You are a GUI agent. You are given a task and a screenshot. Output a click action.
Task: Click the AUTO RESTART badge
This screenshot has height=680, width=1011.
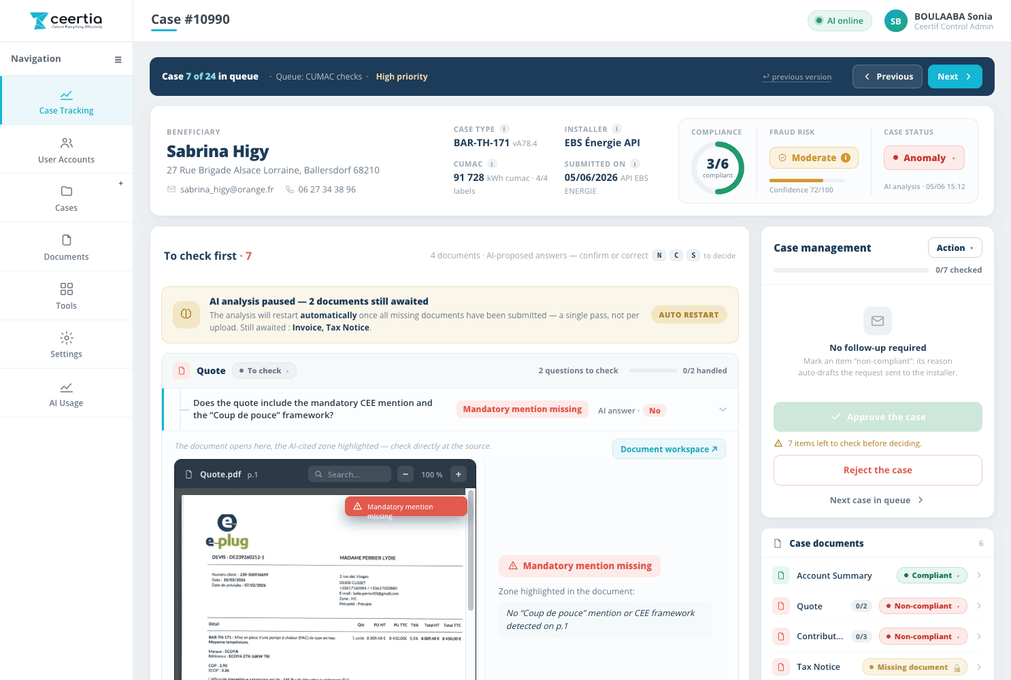(x=689, y=315)
